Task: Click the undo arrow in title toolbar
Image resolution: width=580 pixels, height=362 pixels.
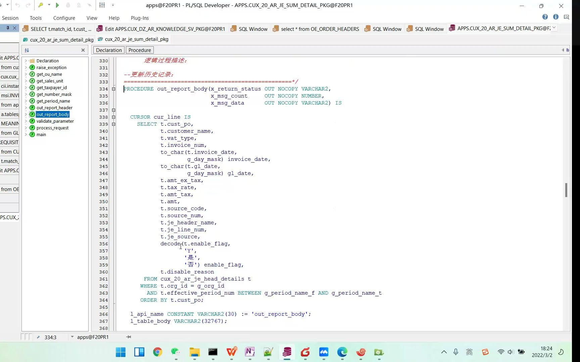Action: (17, 5)
